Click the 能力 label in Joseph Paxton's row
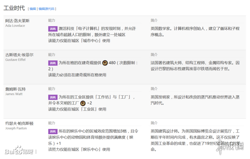 pyautogui.click(x=52, y=123)
